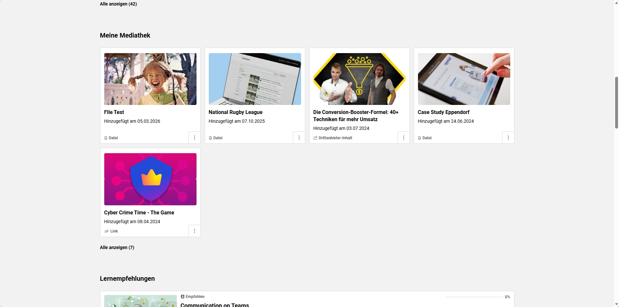Click the Cyber Crime Time shield thumbnail
619x307 pixels.
click(150, 179)
